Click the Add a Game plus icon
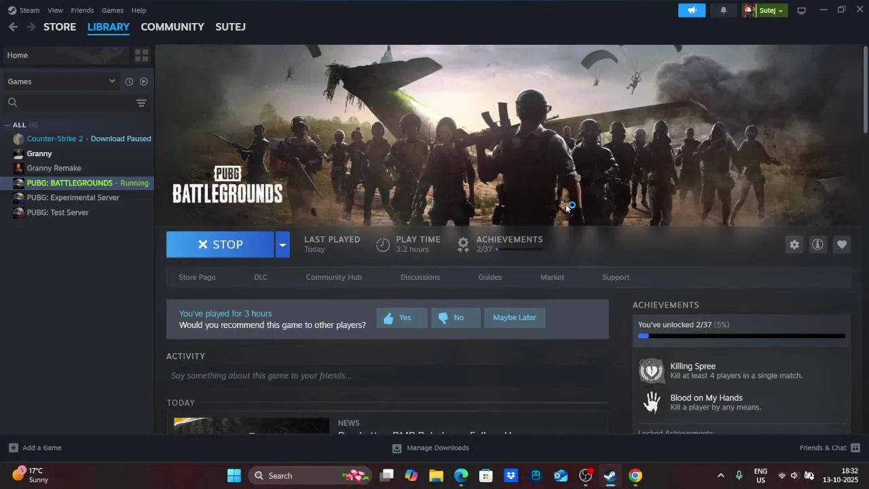869x489 pixels. (x=13, y=448)
